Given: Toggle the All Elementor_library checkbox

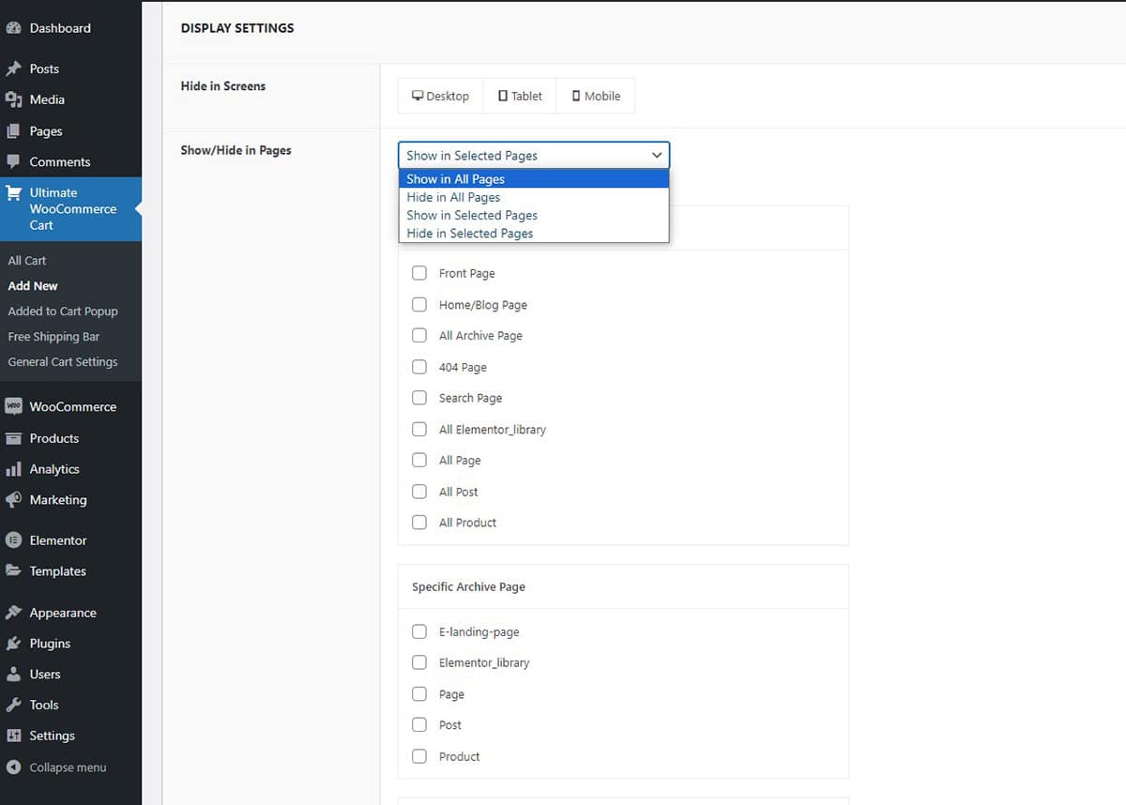Looking at the screenshot, I should pyautogui.click(x=419, y=429).
